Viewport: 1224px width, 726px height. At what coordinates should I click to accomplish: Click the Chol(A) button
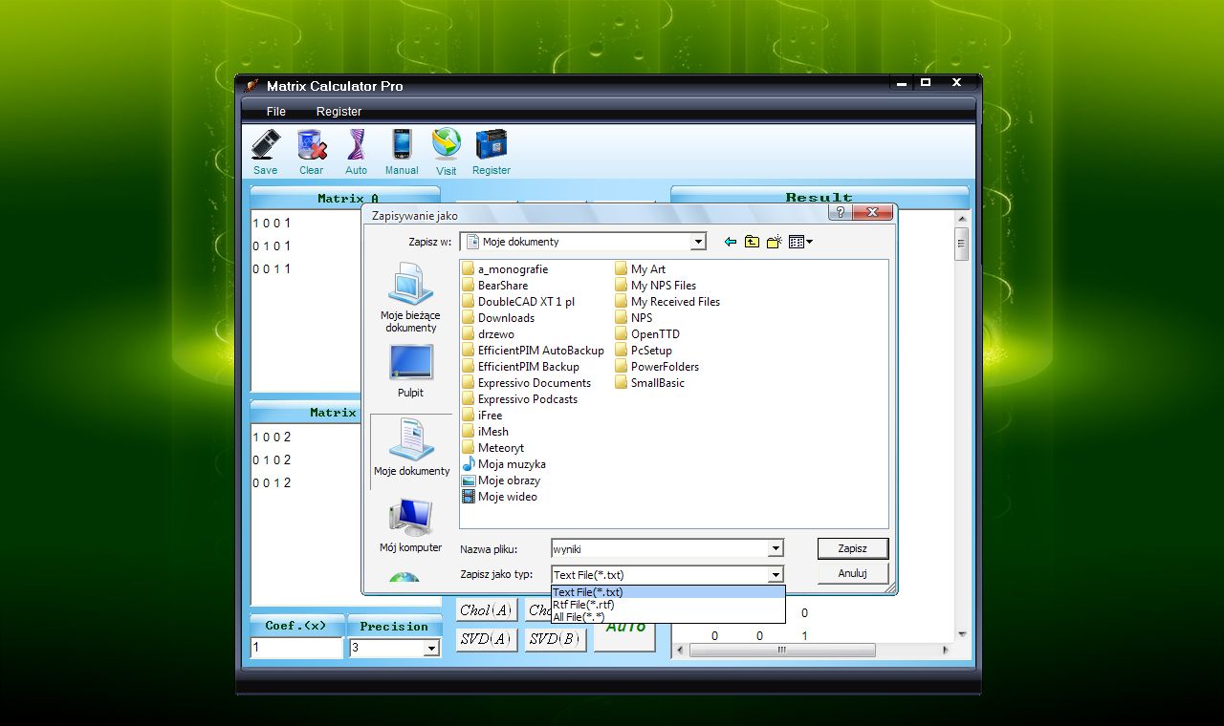point(486,609)
